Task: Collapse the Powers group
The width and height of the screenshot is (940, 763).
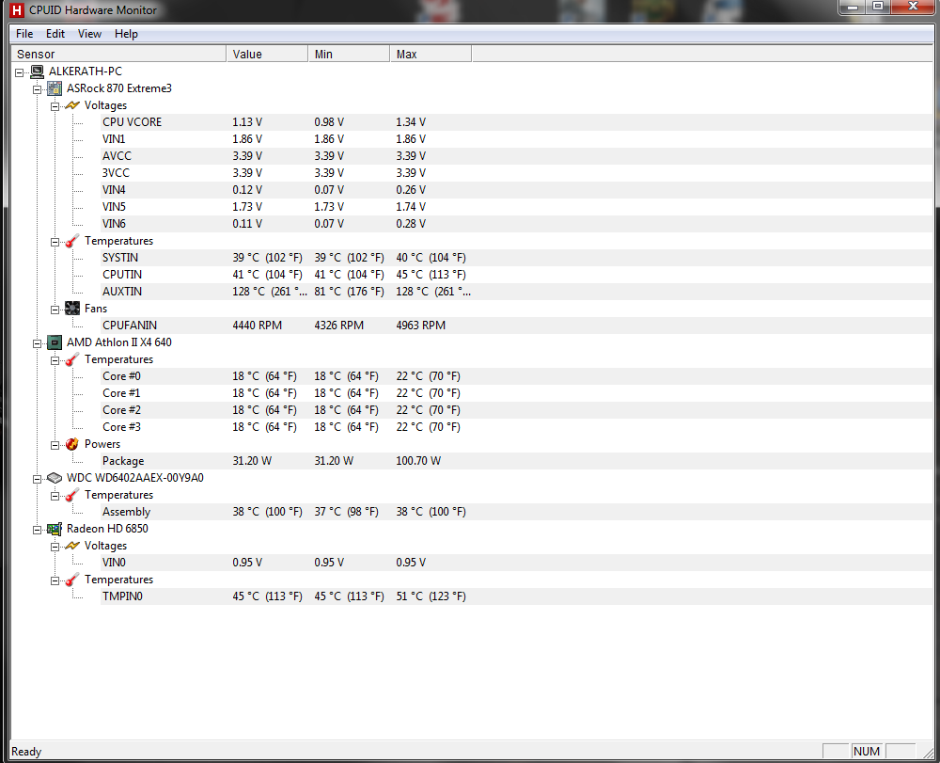Action: (55, 446)
